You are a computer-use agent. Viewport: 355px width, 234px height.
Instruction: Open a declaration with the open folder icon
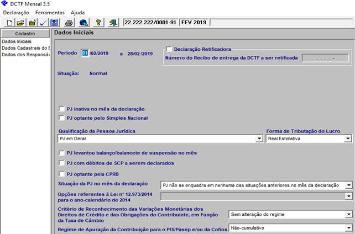[20, 23]
